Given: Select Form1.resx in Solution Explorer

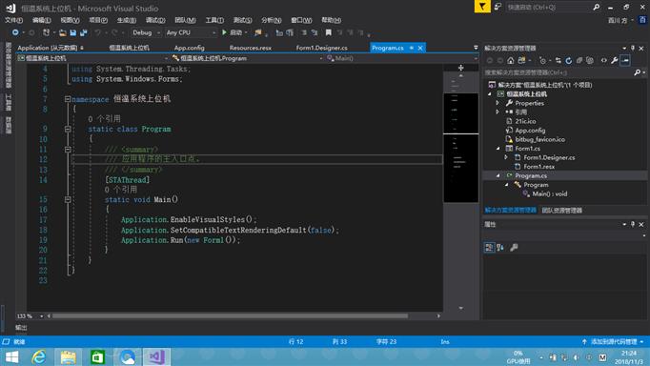Looking at the screenshot, I should point(538,167).
